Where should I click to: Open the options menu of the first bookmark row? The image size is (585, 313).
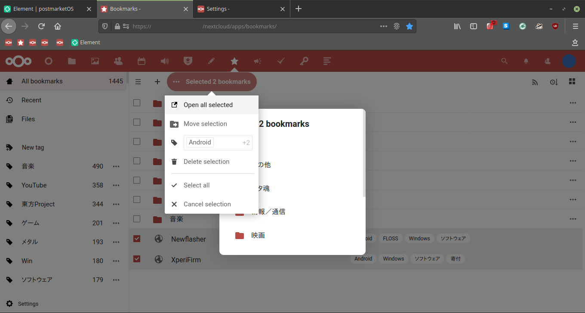(573, 103)
